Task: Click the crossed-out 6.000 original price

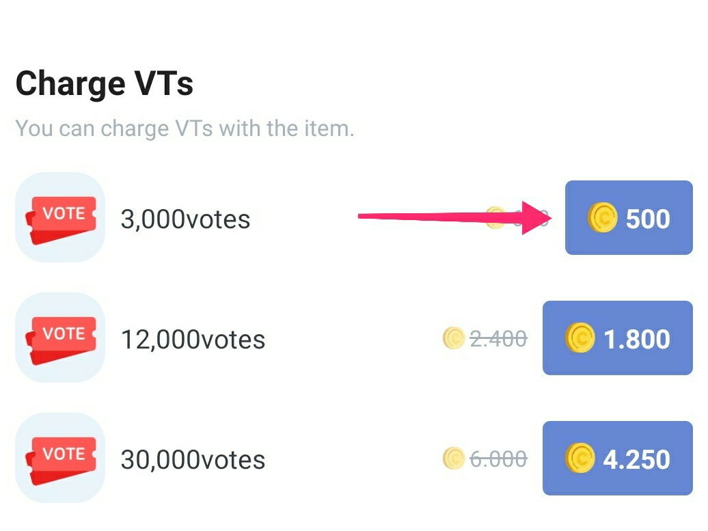Action: click(498, 459)
